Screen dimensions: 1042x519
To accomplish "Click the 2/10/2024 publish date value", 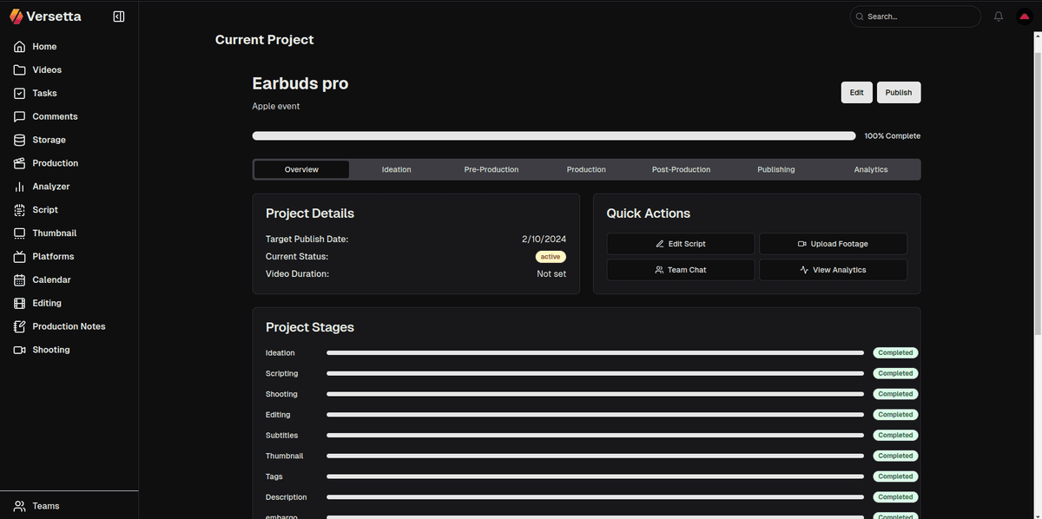I will tap(544, 239).
